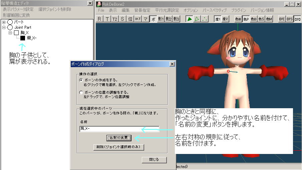Click the OFS toolbar button
302x170 pixels.
[290, 19]
